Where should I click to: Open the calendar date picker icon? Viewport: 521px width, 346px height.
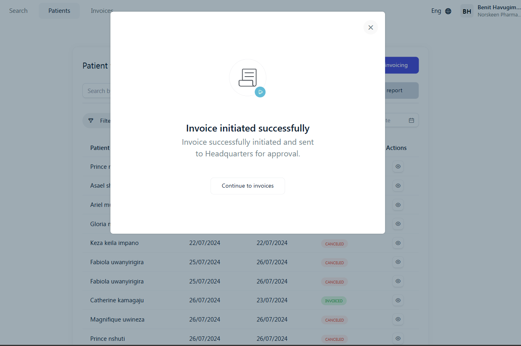click(412, 120)
